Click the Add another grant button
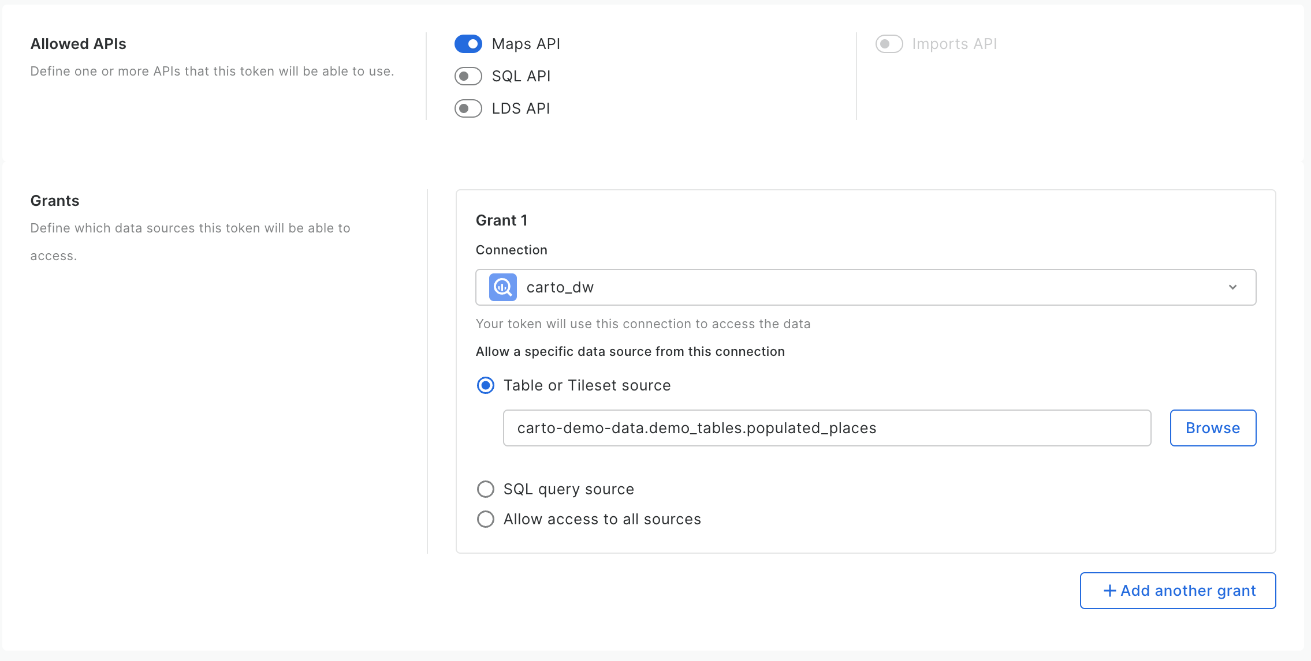 [x=1178, y=591]
